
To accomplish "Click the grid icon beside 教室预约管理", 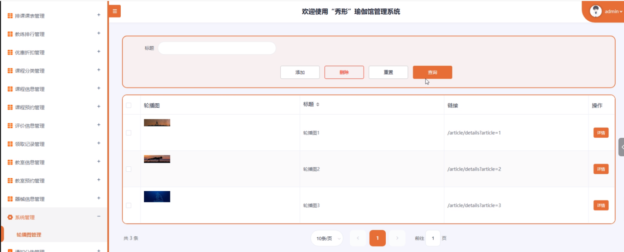I will click(10, 181).
